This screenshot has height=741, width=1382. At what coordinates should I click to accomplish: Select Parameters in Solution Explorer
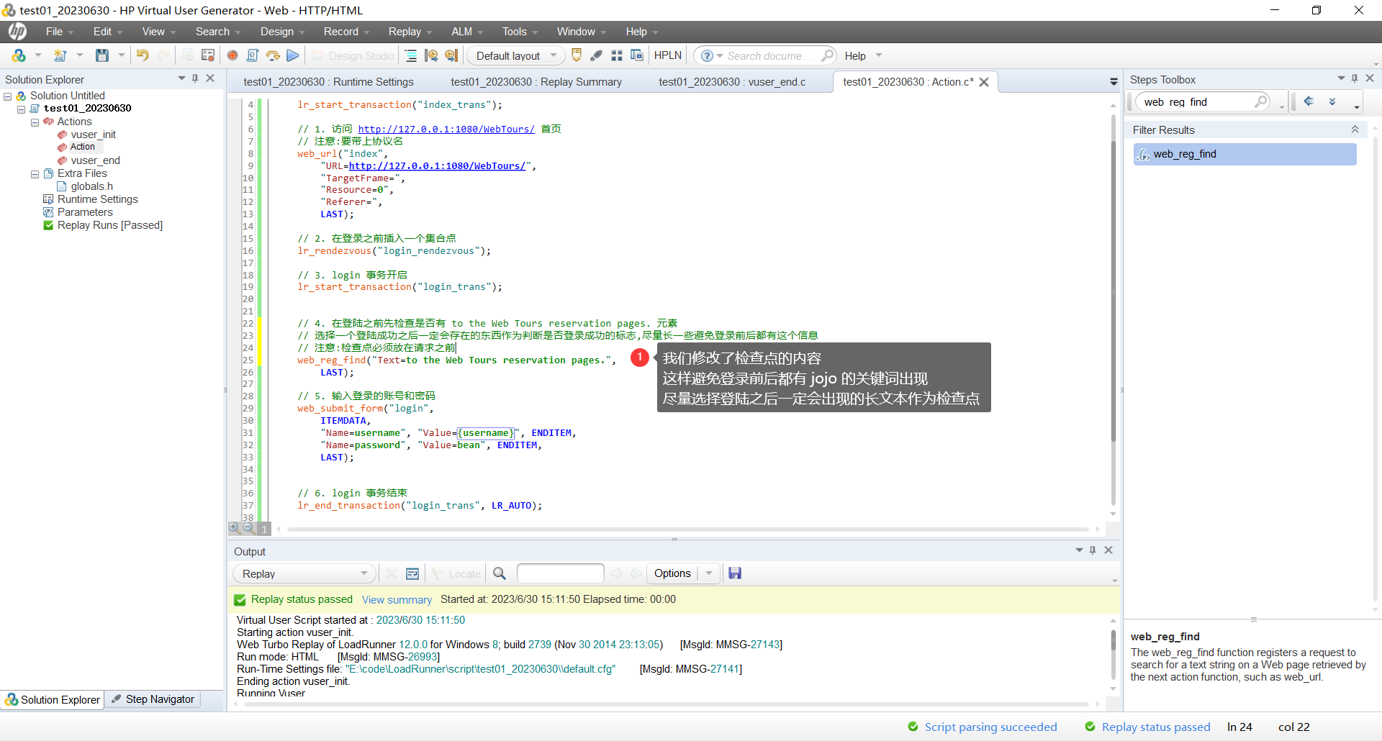coord(85,212)
